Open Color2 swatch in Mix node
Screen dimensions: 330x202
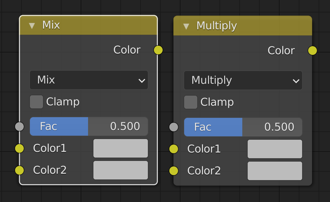click(x=121, y=170)
